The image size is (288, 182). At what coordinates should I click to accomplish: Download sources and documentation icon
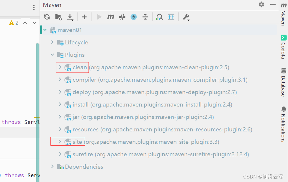click(70, 17)
